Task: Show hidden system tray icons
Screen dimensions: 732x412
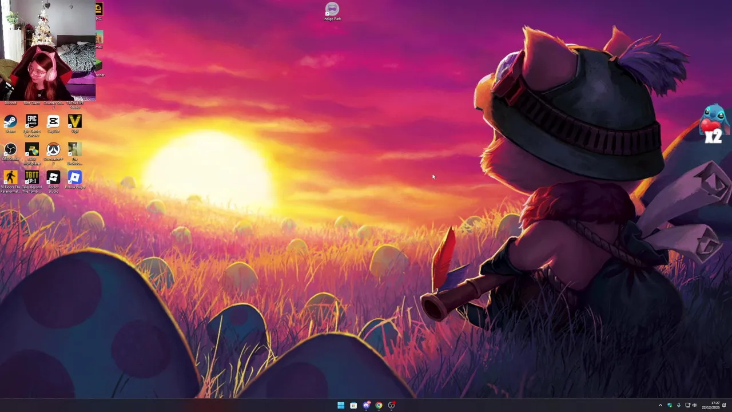Action: [661, 405]
